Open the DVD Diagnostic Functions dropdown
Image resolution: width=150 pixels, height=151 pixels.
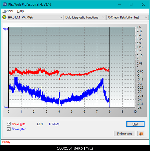85,18
